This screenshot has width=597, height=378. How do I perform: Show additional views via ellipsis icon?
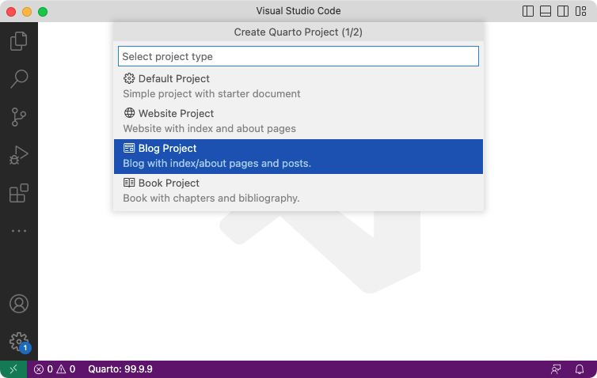pos(19,231)
